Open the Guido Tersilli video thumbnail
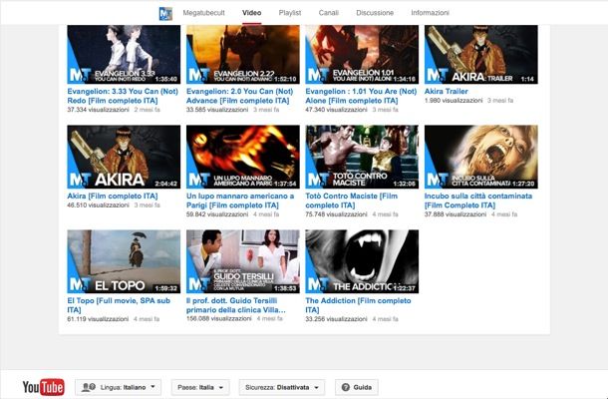The width and height of the screenshot is (608, 399). pyautogui.click(x=243, y=261)
